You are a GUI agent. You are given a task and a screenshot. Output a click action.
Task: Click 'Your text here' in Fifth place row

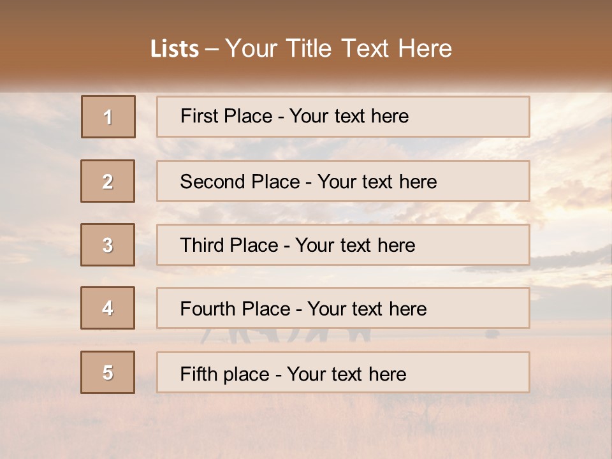(346, 374)
